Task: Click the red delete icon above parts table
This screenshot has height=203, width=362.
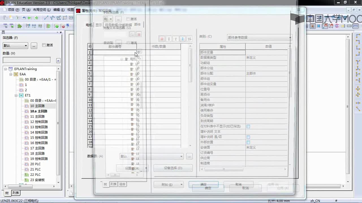Action: 162,39
